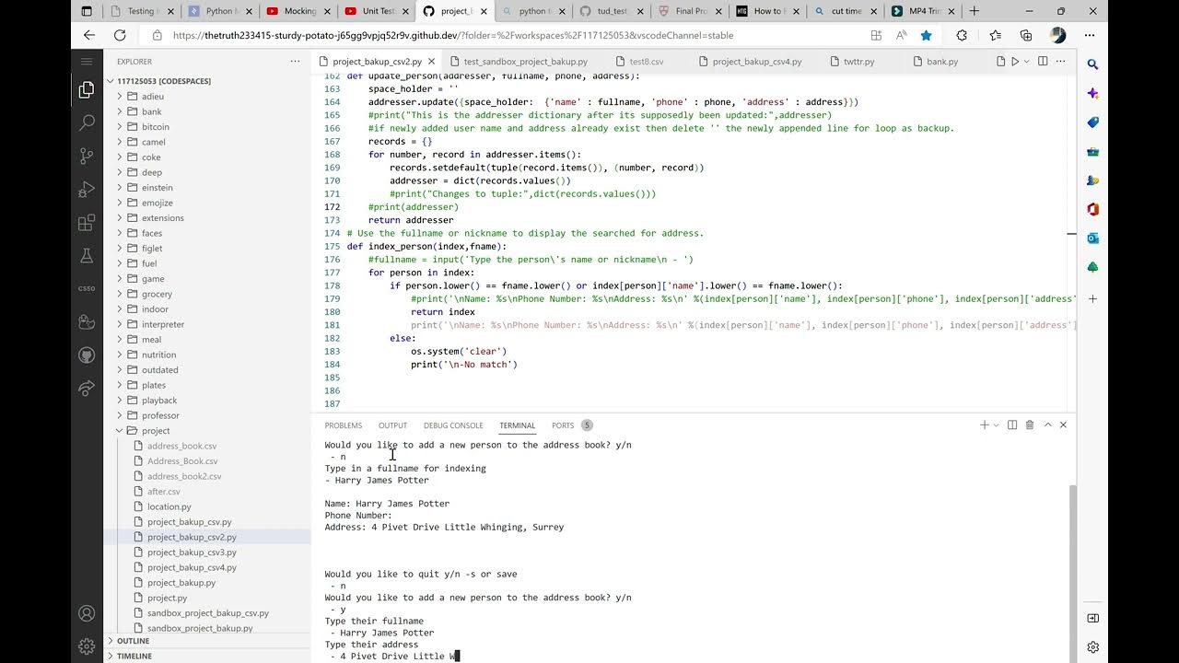Viewport: 1179px width, 663px height.
Task: Open Explorer Views and More Actions ellipsis
Action: 295,62
